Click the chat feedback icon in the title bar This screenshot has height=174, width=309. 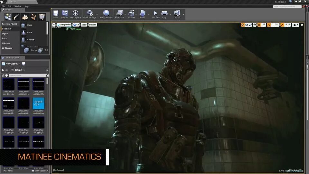(290, 2)
